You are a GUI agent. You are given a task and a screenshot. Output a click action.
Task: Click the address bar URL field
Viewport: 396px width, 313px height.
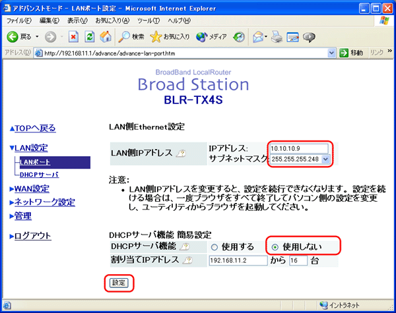181,53
